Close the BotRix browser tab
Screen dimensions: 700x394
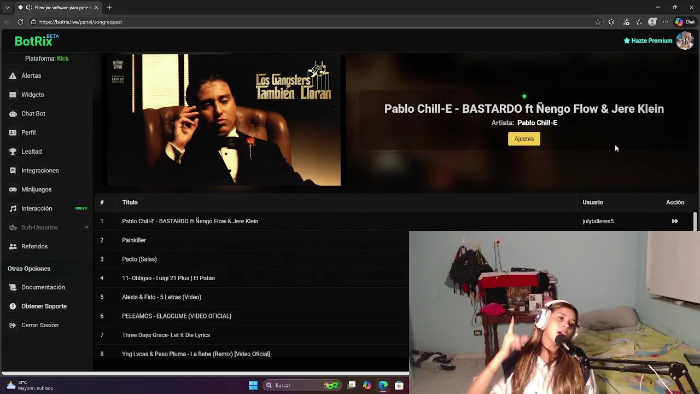(x=96, y=7)
